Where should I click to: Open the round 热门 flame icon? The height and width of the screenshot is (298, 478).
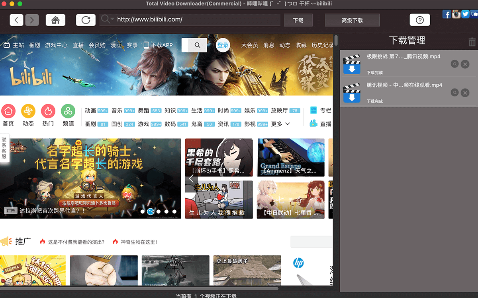click(48, 111)
